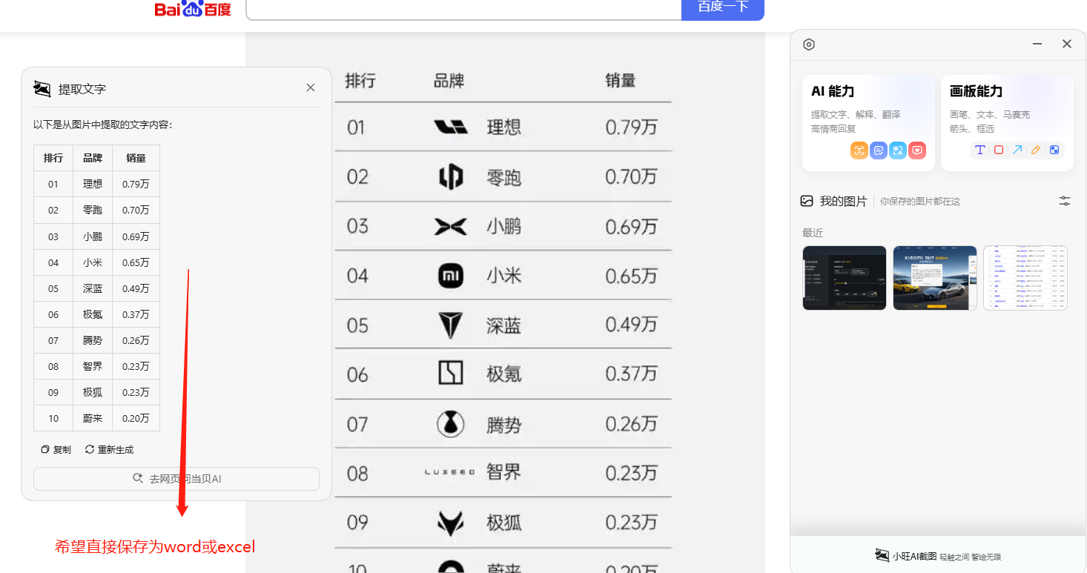The image size is (1087, 573).
Task: Select the red rectangle frame tool
Action: coord(999,150)
